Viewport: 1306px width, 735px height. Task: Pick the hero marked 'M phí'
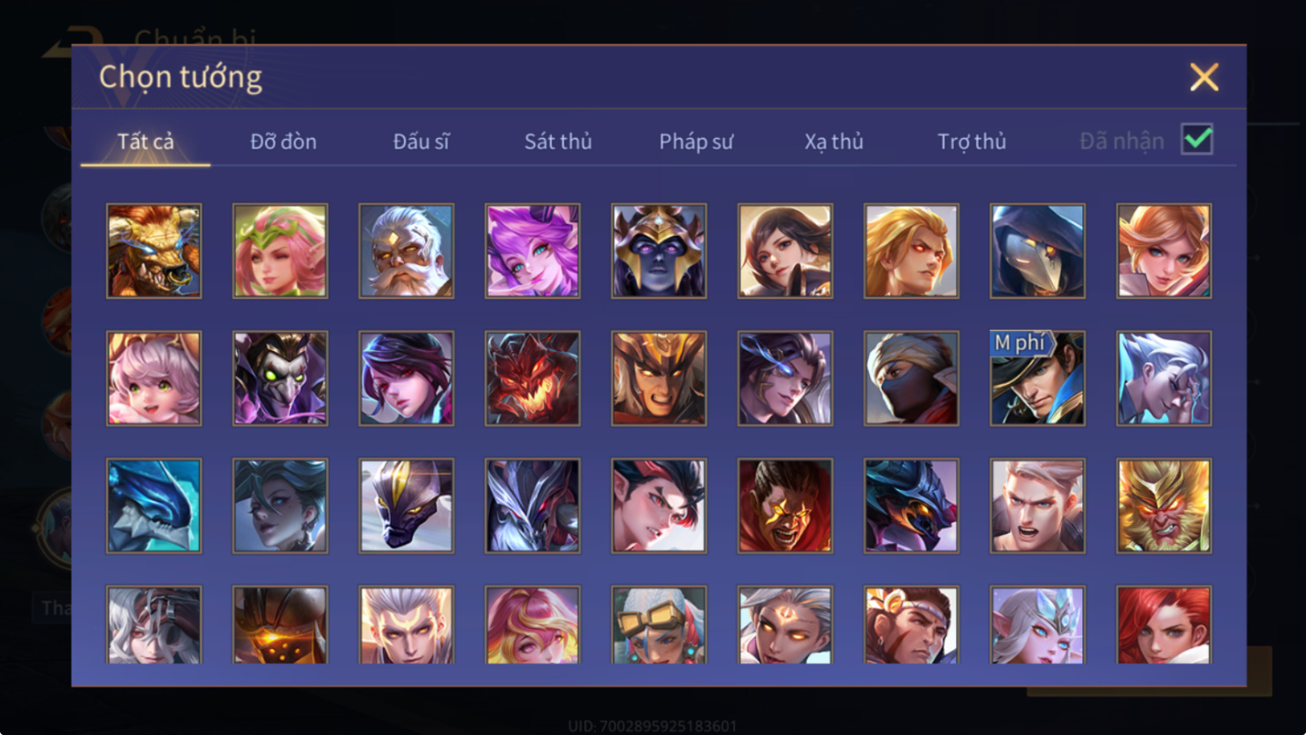1037,379
